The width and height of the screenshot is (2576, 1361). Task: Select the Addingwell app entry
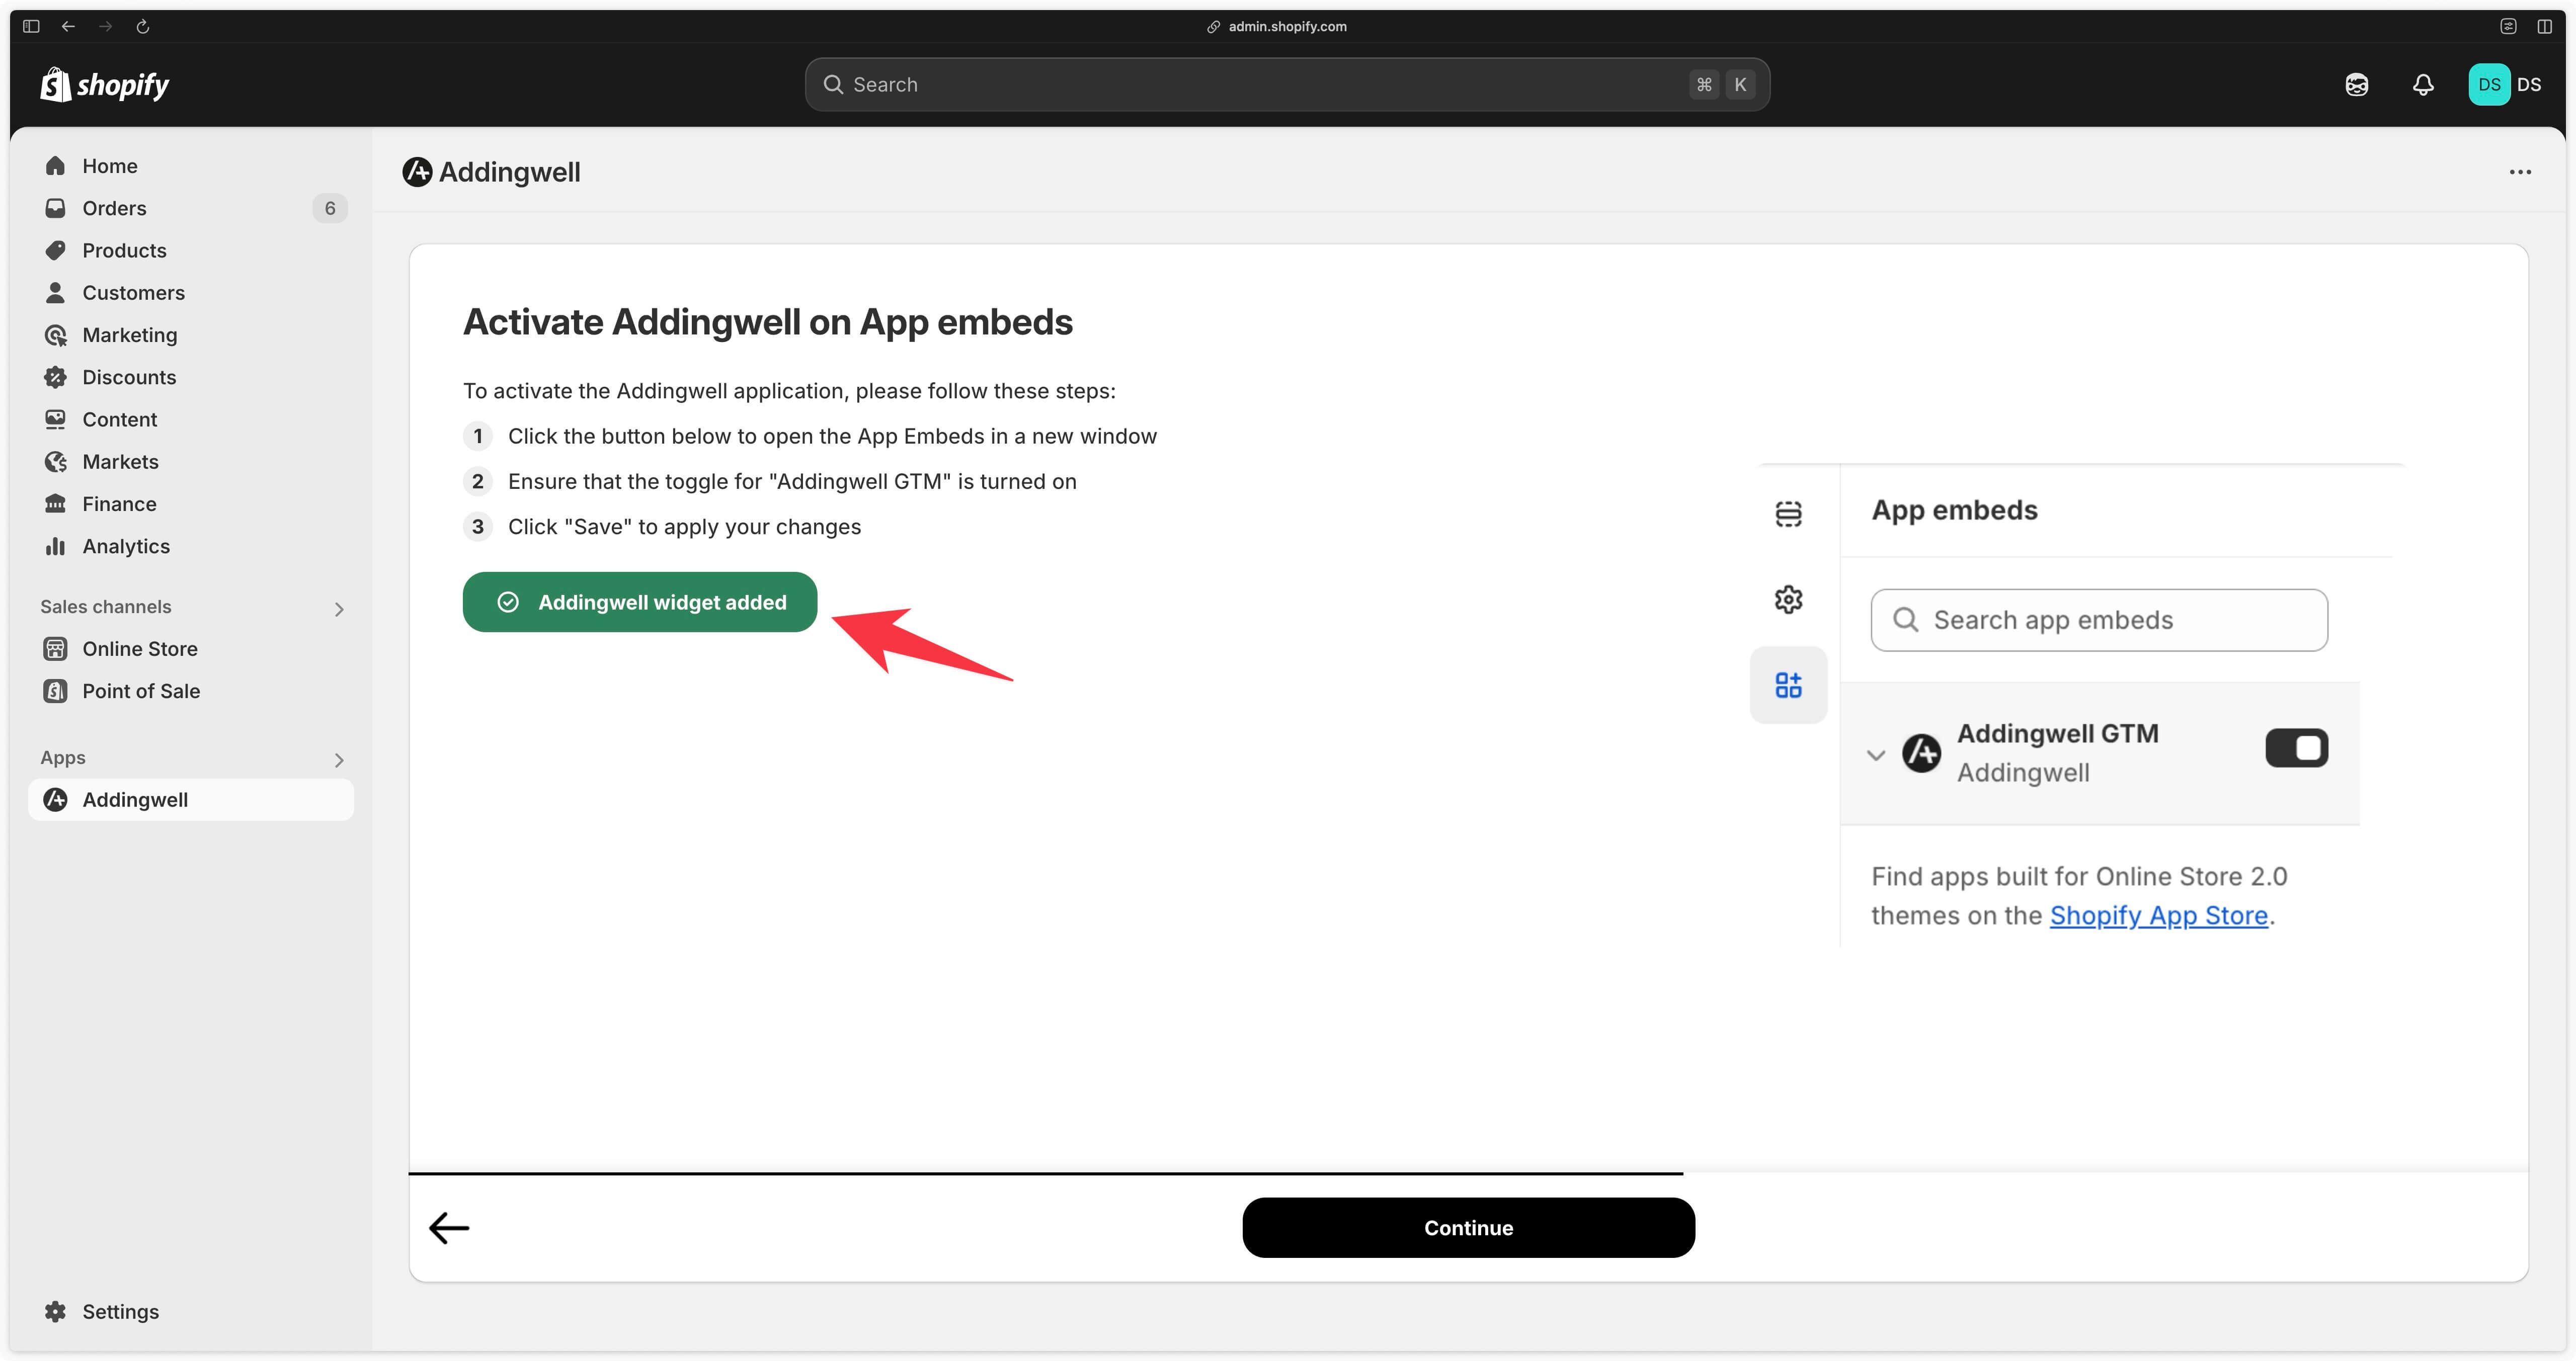pyautogui.click(x=191, y=800)
